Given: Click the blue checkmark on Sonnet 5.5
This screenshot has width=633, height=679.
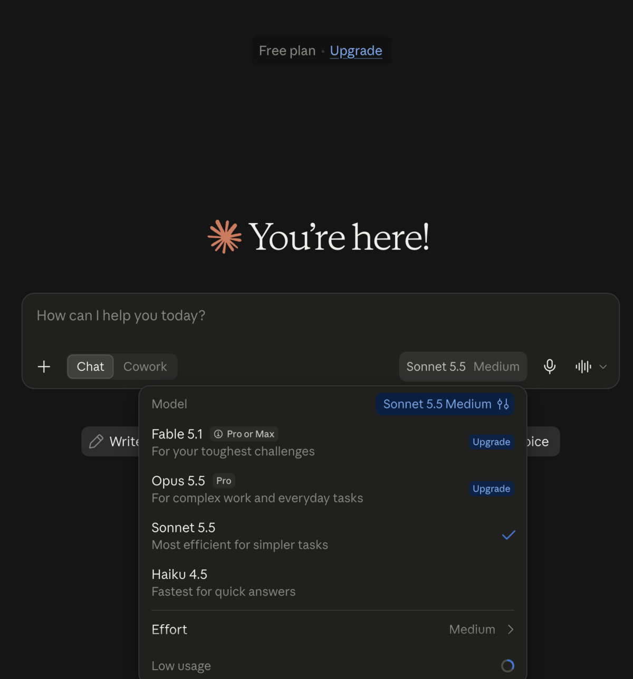Looking at the screenshot, I should pyautogui.click(x=509, y=535).
